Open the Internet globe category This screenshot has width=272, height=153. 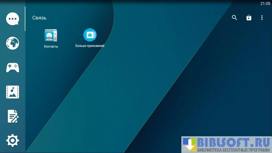12,43
